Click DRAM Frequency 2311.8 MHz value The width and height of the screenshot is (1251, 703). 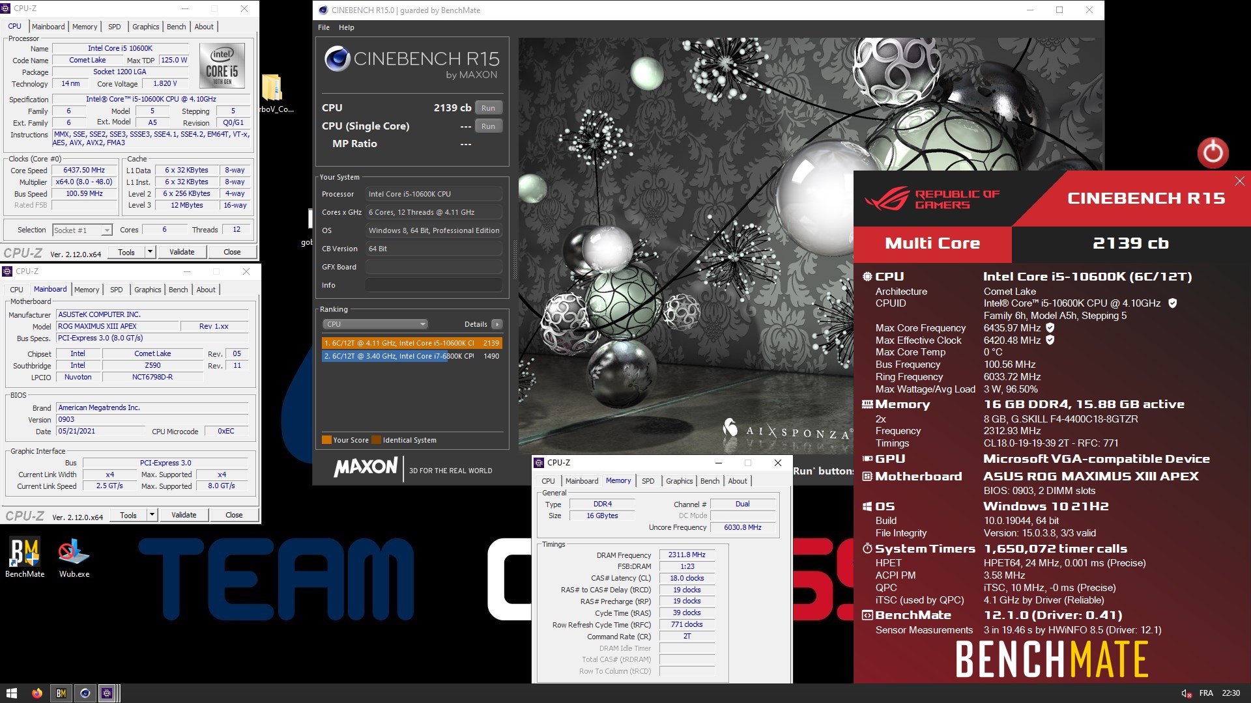pyautogui.click(x=687, y=555)
